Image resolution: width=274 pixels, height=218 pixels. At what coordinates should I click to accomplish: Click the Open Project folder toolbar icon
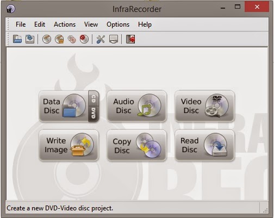point(17,39)
